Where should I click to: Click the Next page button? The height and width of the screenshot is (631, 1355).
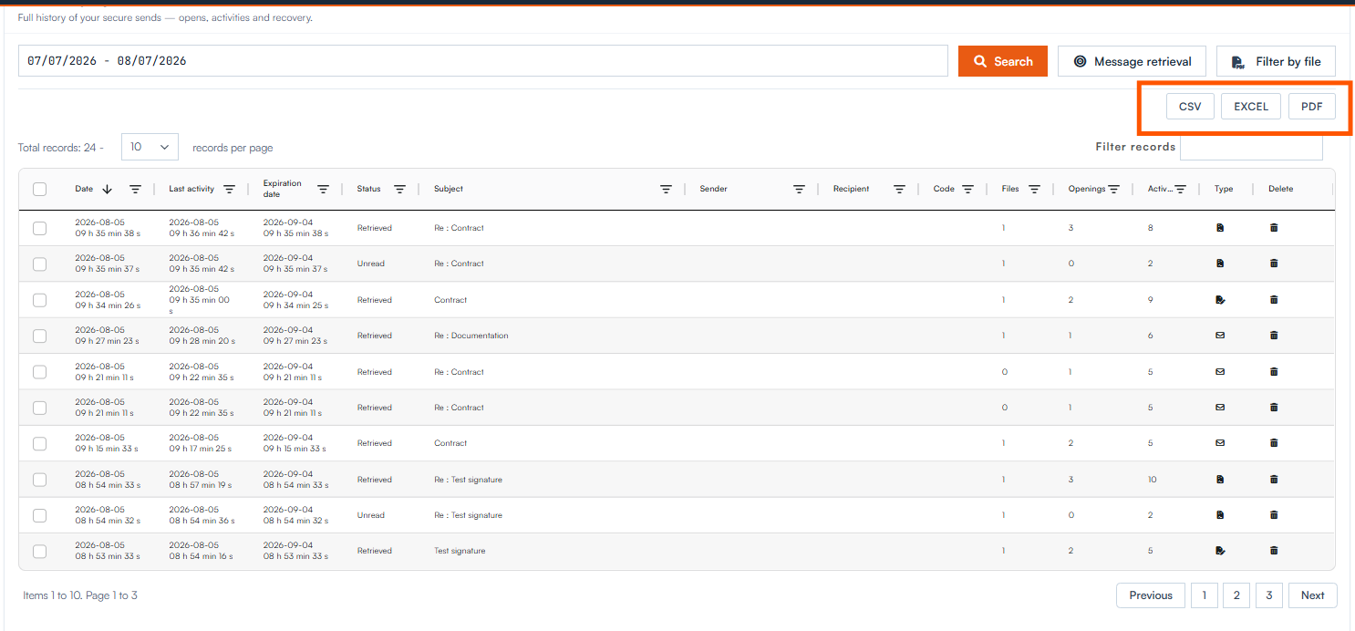coord(1313,595)
